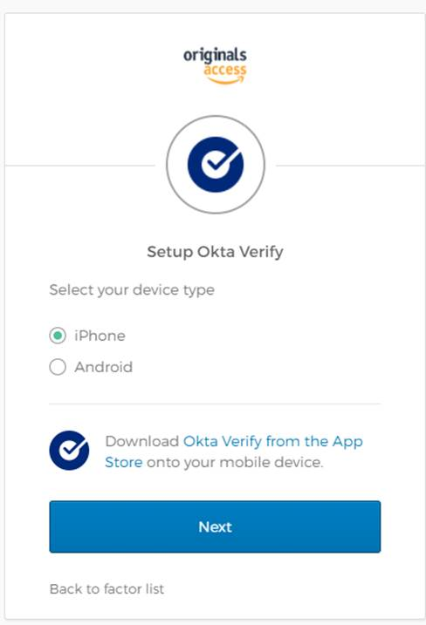The image size is (426, 625).
Task: Click the 'onto your mobile device' text
Action: point(235,462)
